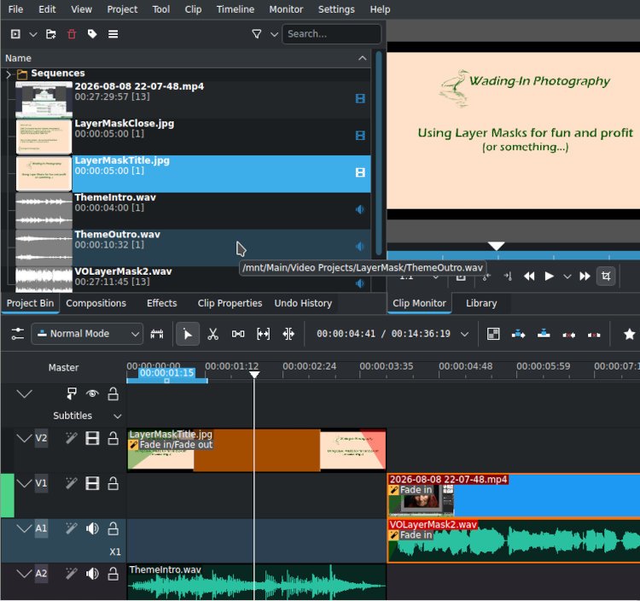640x601 pixels.
Task: Click the Insert Clip Zone icon
Action: 518,334
